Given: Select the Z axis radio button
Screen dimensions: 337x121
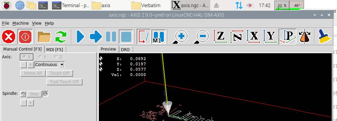Looking at the screenshot, I should 58,57.
